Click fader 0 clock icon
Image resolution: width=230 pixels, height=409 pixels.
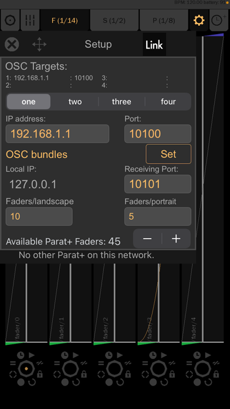point(21,355)
